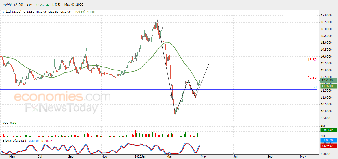Click the Nov label at far right of time axis

click(303, 157)
